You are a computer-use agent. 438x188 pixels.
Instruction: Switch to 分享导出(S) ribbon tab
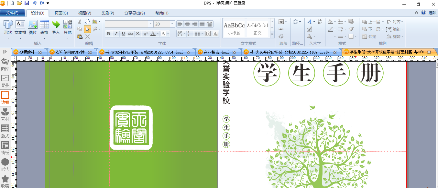pyautogui.click(x=135, y=13)
